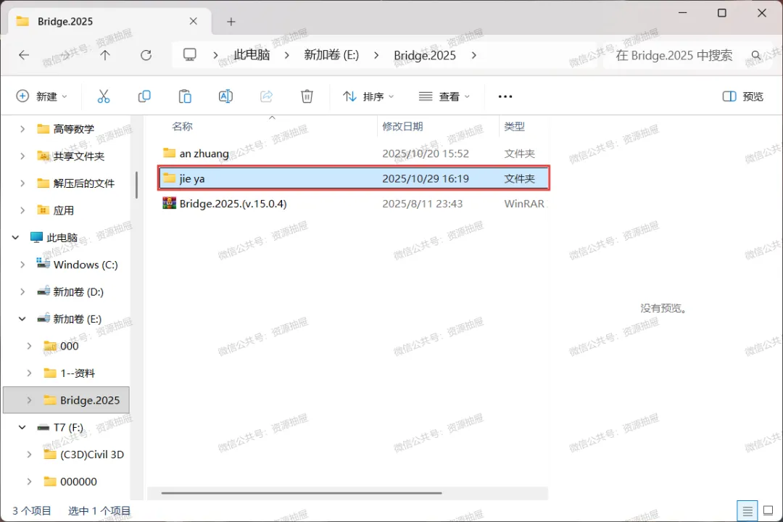
Task: Click the Delete trash can icon
Action: point(307,96)
